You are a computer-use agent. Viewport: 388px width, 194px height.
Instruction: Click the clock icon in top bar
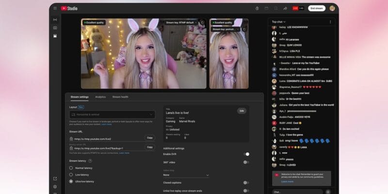click(257, 8)
